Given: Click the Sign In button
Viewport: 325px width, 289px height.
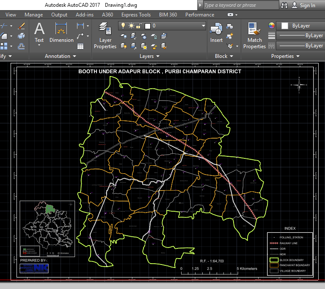Looking at the screenshot, I should pos(307,5).
